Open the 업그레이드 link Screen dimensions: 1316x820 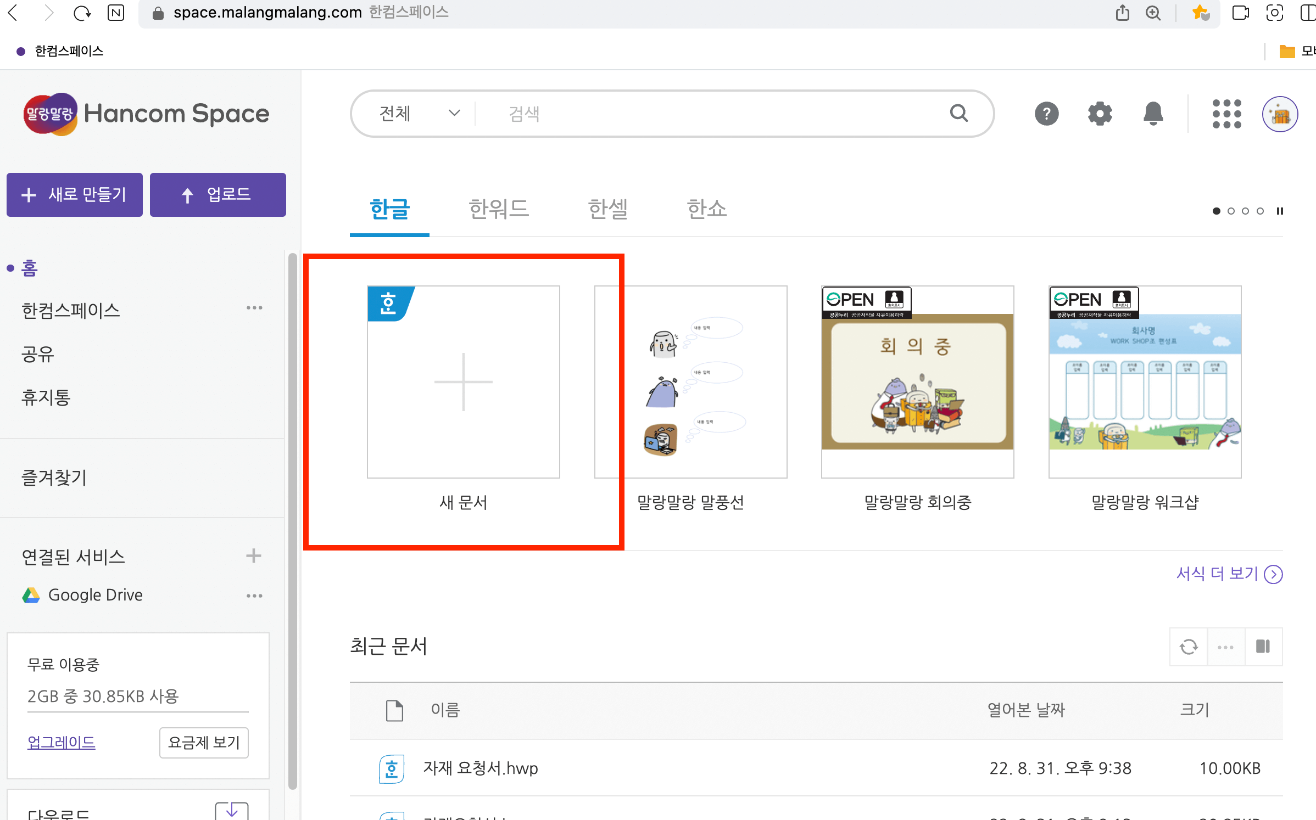point(62,743)
